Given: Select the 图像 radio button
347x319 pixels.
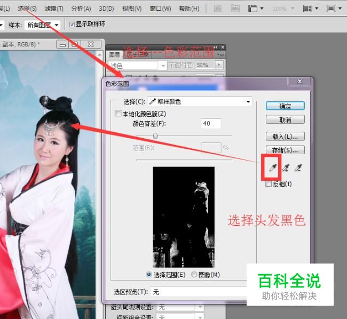Looking at the screenshot, I should point(194,275).
